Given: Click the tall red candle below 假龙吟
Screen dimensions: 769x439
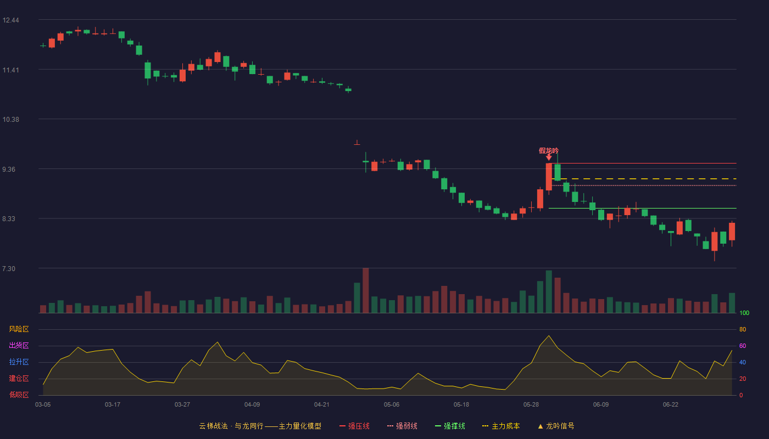Looking at the screenshot, I should point(549,177).
